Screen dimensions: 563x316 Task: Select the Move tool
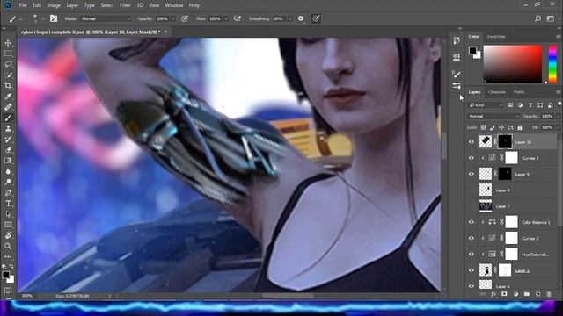(x=8, y=43)
